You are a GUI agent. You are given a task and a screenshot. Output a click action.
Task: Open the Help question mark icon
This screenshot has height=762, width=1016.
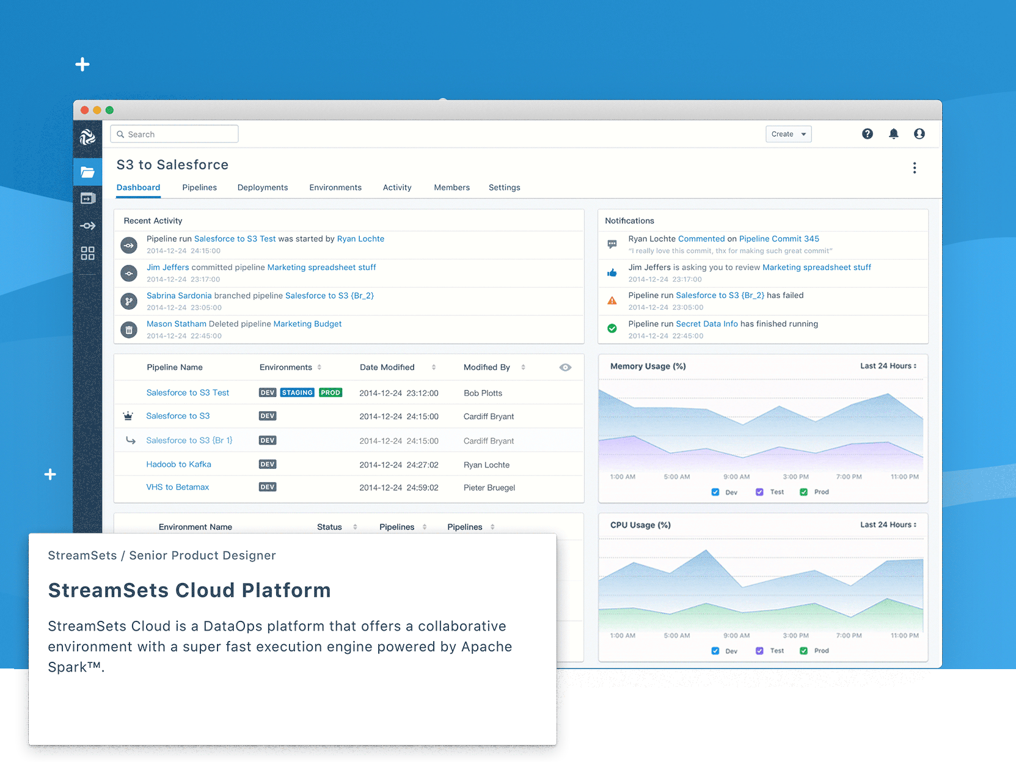click(867, 134)
